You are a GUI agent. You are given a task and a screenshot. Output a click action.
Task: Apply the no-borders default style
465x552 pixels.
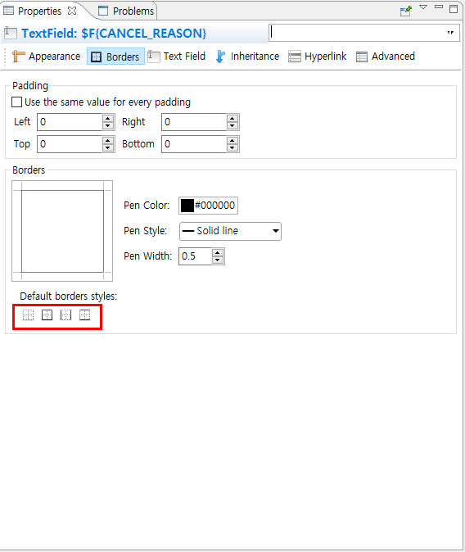(x=28, y=315)
